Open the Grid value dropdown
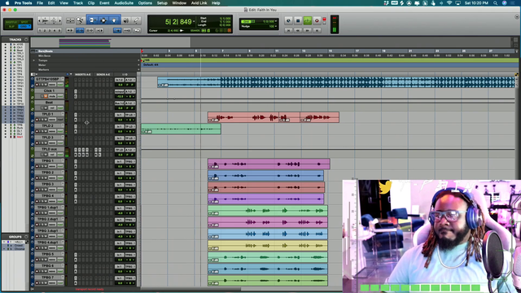521x293 pixels. pyautogui.click(x=276, y=21)
